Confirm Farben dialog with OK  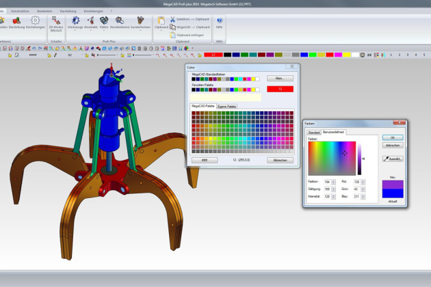click(392, 137)
